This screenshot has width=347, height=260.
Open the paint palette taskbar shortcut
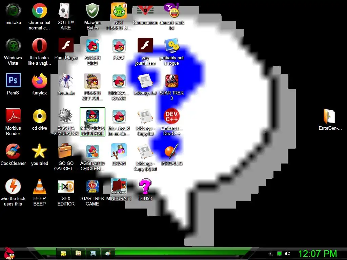coord(108,253)
